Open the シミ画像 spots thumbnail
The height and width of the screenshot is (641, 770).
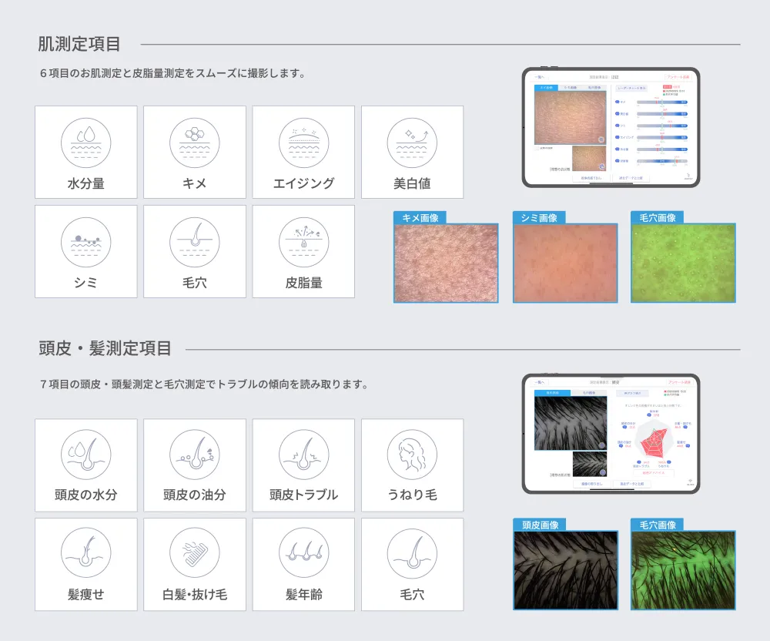click(x=565, y=263)
